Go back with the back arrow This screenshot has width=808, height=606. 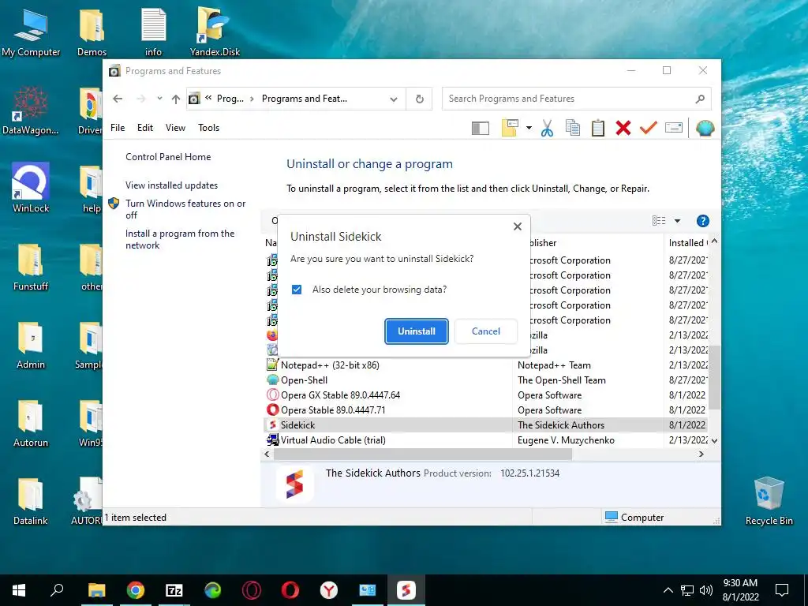tap(118, 99)
